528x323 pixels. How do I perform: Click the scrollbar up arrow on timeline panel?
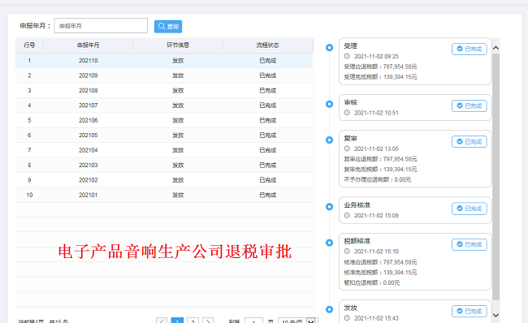(496, 48)
